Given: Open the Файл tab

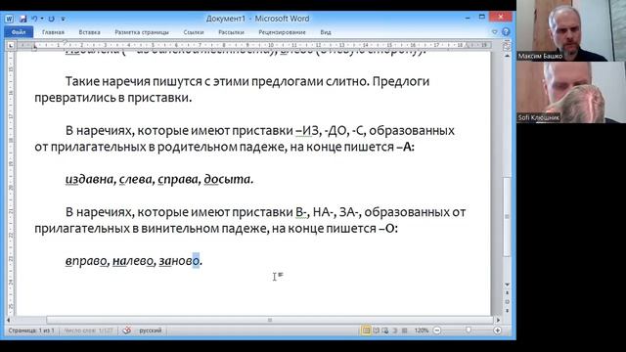Looking at the screenshot, I should tap(19, 32).
